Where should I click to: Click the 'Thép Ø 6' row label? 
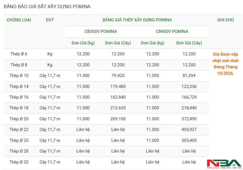[19, 54]
